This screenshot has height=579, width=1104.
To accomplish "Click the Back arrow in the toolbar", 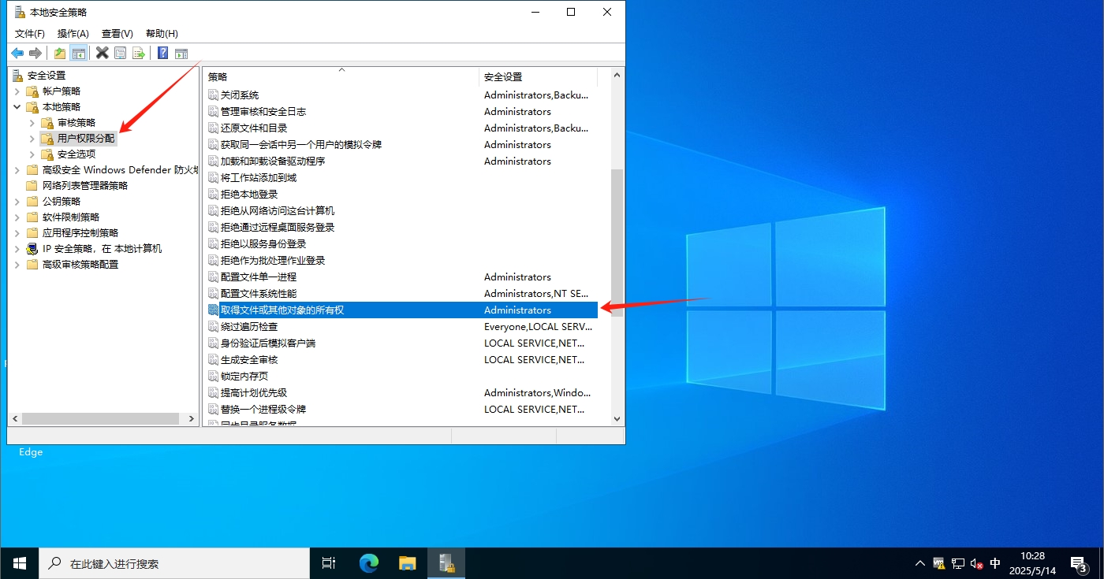I will coord(17,53).
